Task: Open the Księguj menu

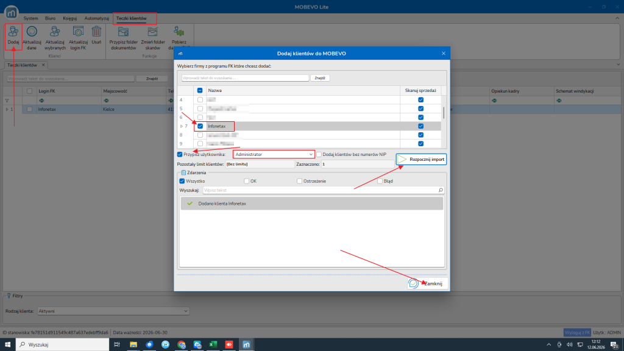Action: click(x=69, y=18)
